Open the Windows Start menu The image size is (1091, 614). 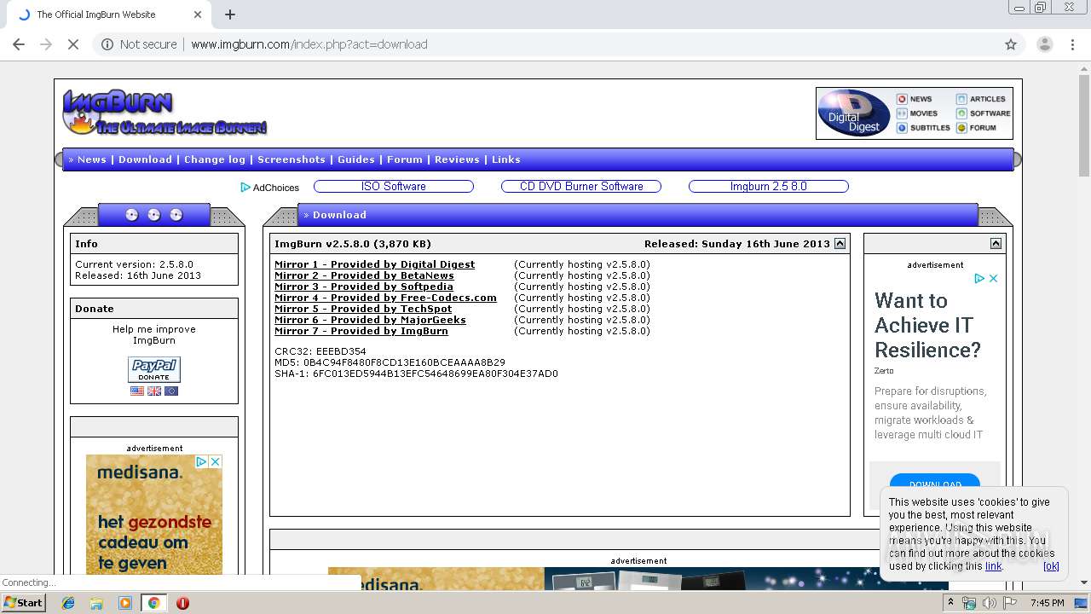pos(24,603)
